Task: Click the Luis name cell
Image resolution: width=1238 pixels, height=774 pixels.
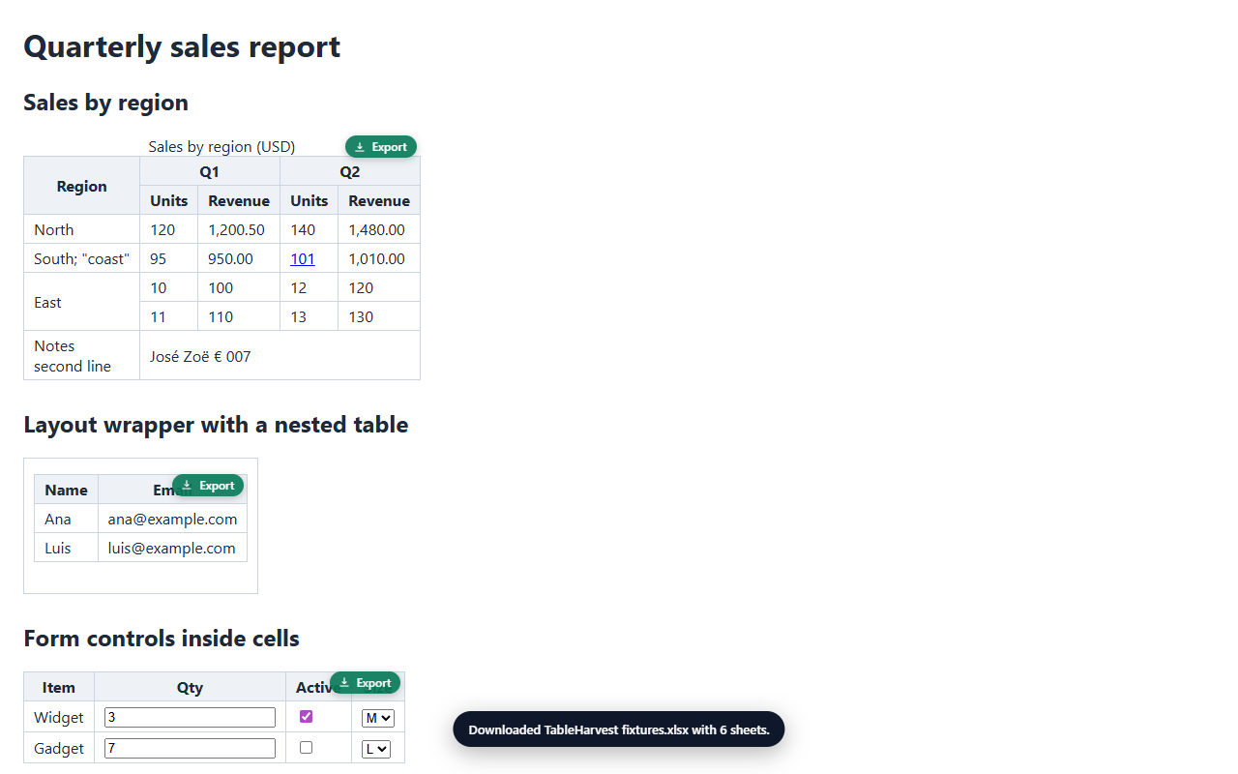Action: [x=67, y=548]
